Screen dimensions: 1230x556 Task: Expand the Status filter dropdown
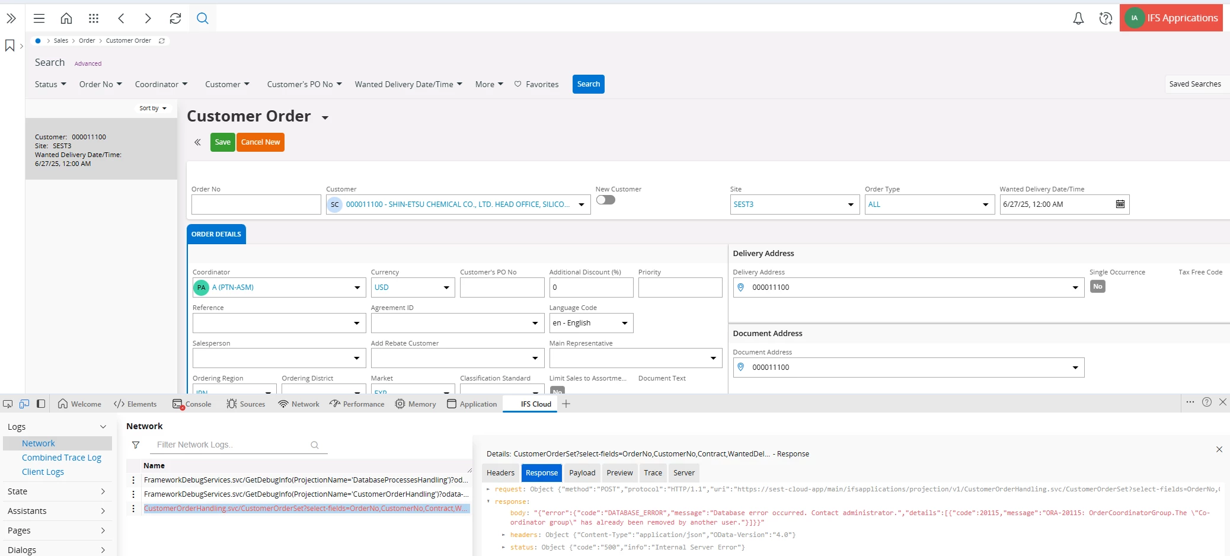tap(50, 84)
